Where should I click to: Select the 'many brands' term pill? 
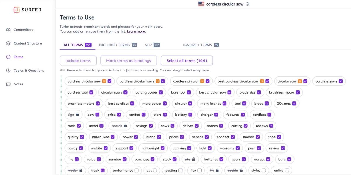(x=213, y=104)
